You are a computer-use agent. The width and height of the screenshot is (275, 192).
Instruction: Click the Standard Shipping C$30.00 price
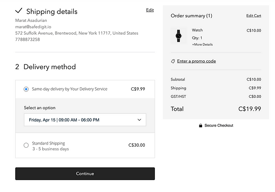pyautogui.click(x=137, y=145)
